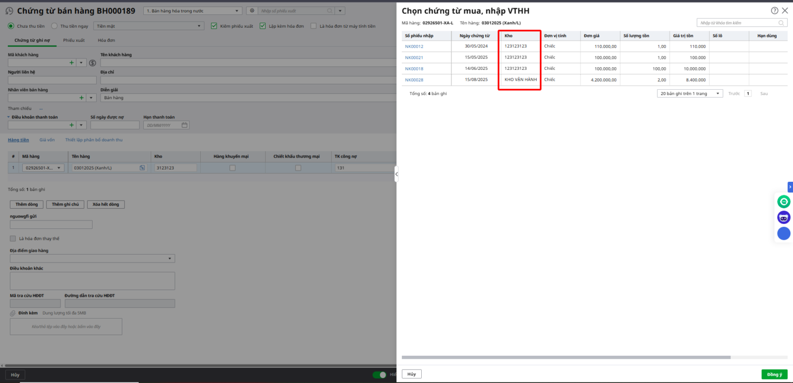This screenshot has height=383, width=793.
Task: Switch to the Giá vốn tab
Action: (47, 140)
